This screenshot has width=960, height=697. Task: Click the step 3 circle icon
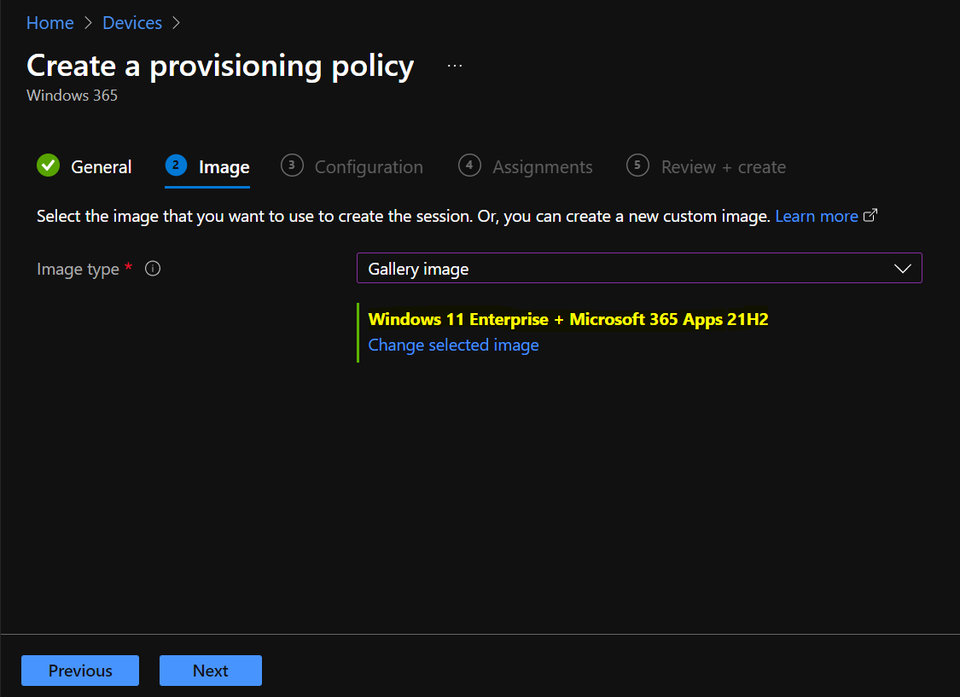(x=292, y=166)
